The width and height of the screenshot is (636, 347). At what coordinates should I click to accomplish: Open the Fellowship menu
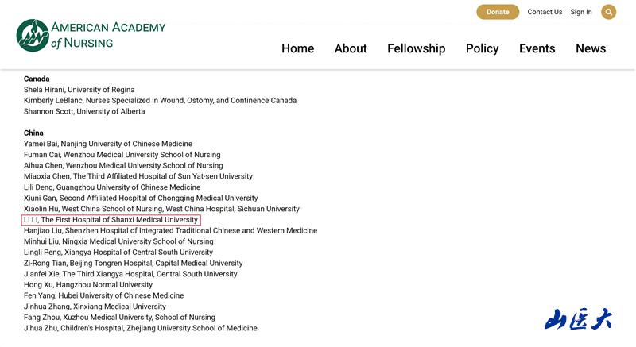(x=416, y=48)
